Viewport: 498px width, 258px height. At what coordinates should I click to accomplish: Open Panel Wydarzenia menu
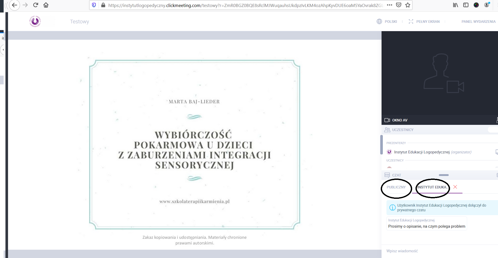(x=478, y=22)
